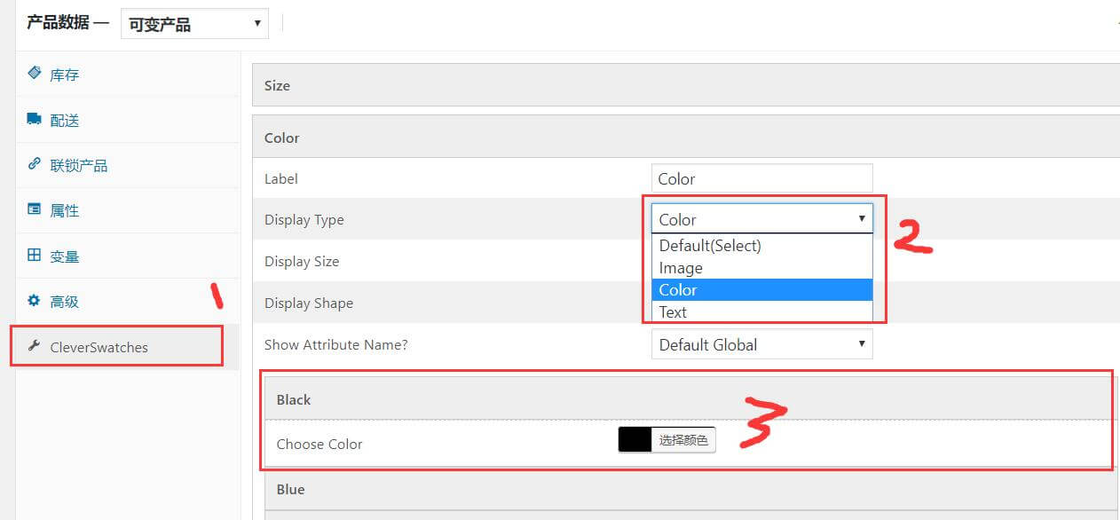The image size is (1120, 520).
Task: Choose Image from the dropdown list
Action: tap(681, 268)
